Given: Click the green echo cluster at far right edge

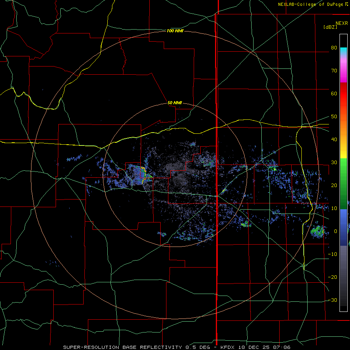Looking at the screenshot, I should [x=318, y=231].
